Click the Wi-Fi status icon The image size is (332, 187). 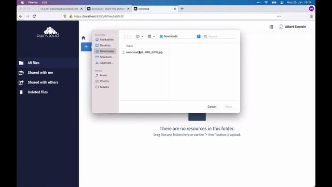[266, 3]
